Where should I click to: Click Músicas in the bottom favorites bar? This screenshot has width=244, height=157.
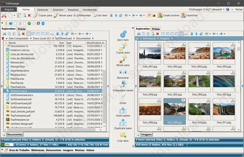coord(80,150)
